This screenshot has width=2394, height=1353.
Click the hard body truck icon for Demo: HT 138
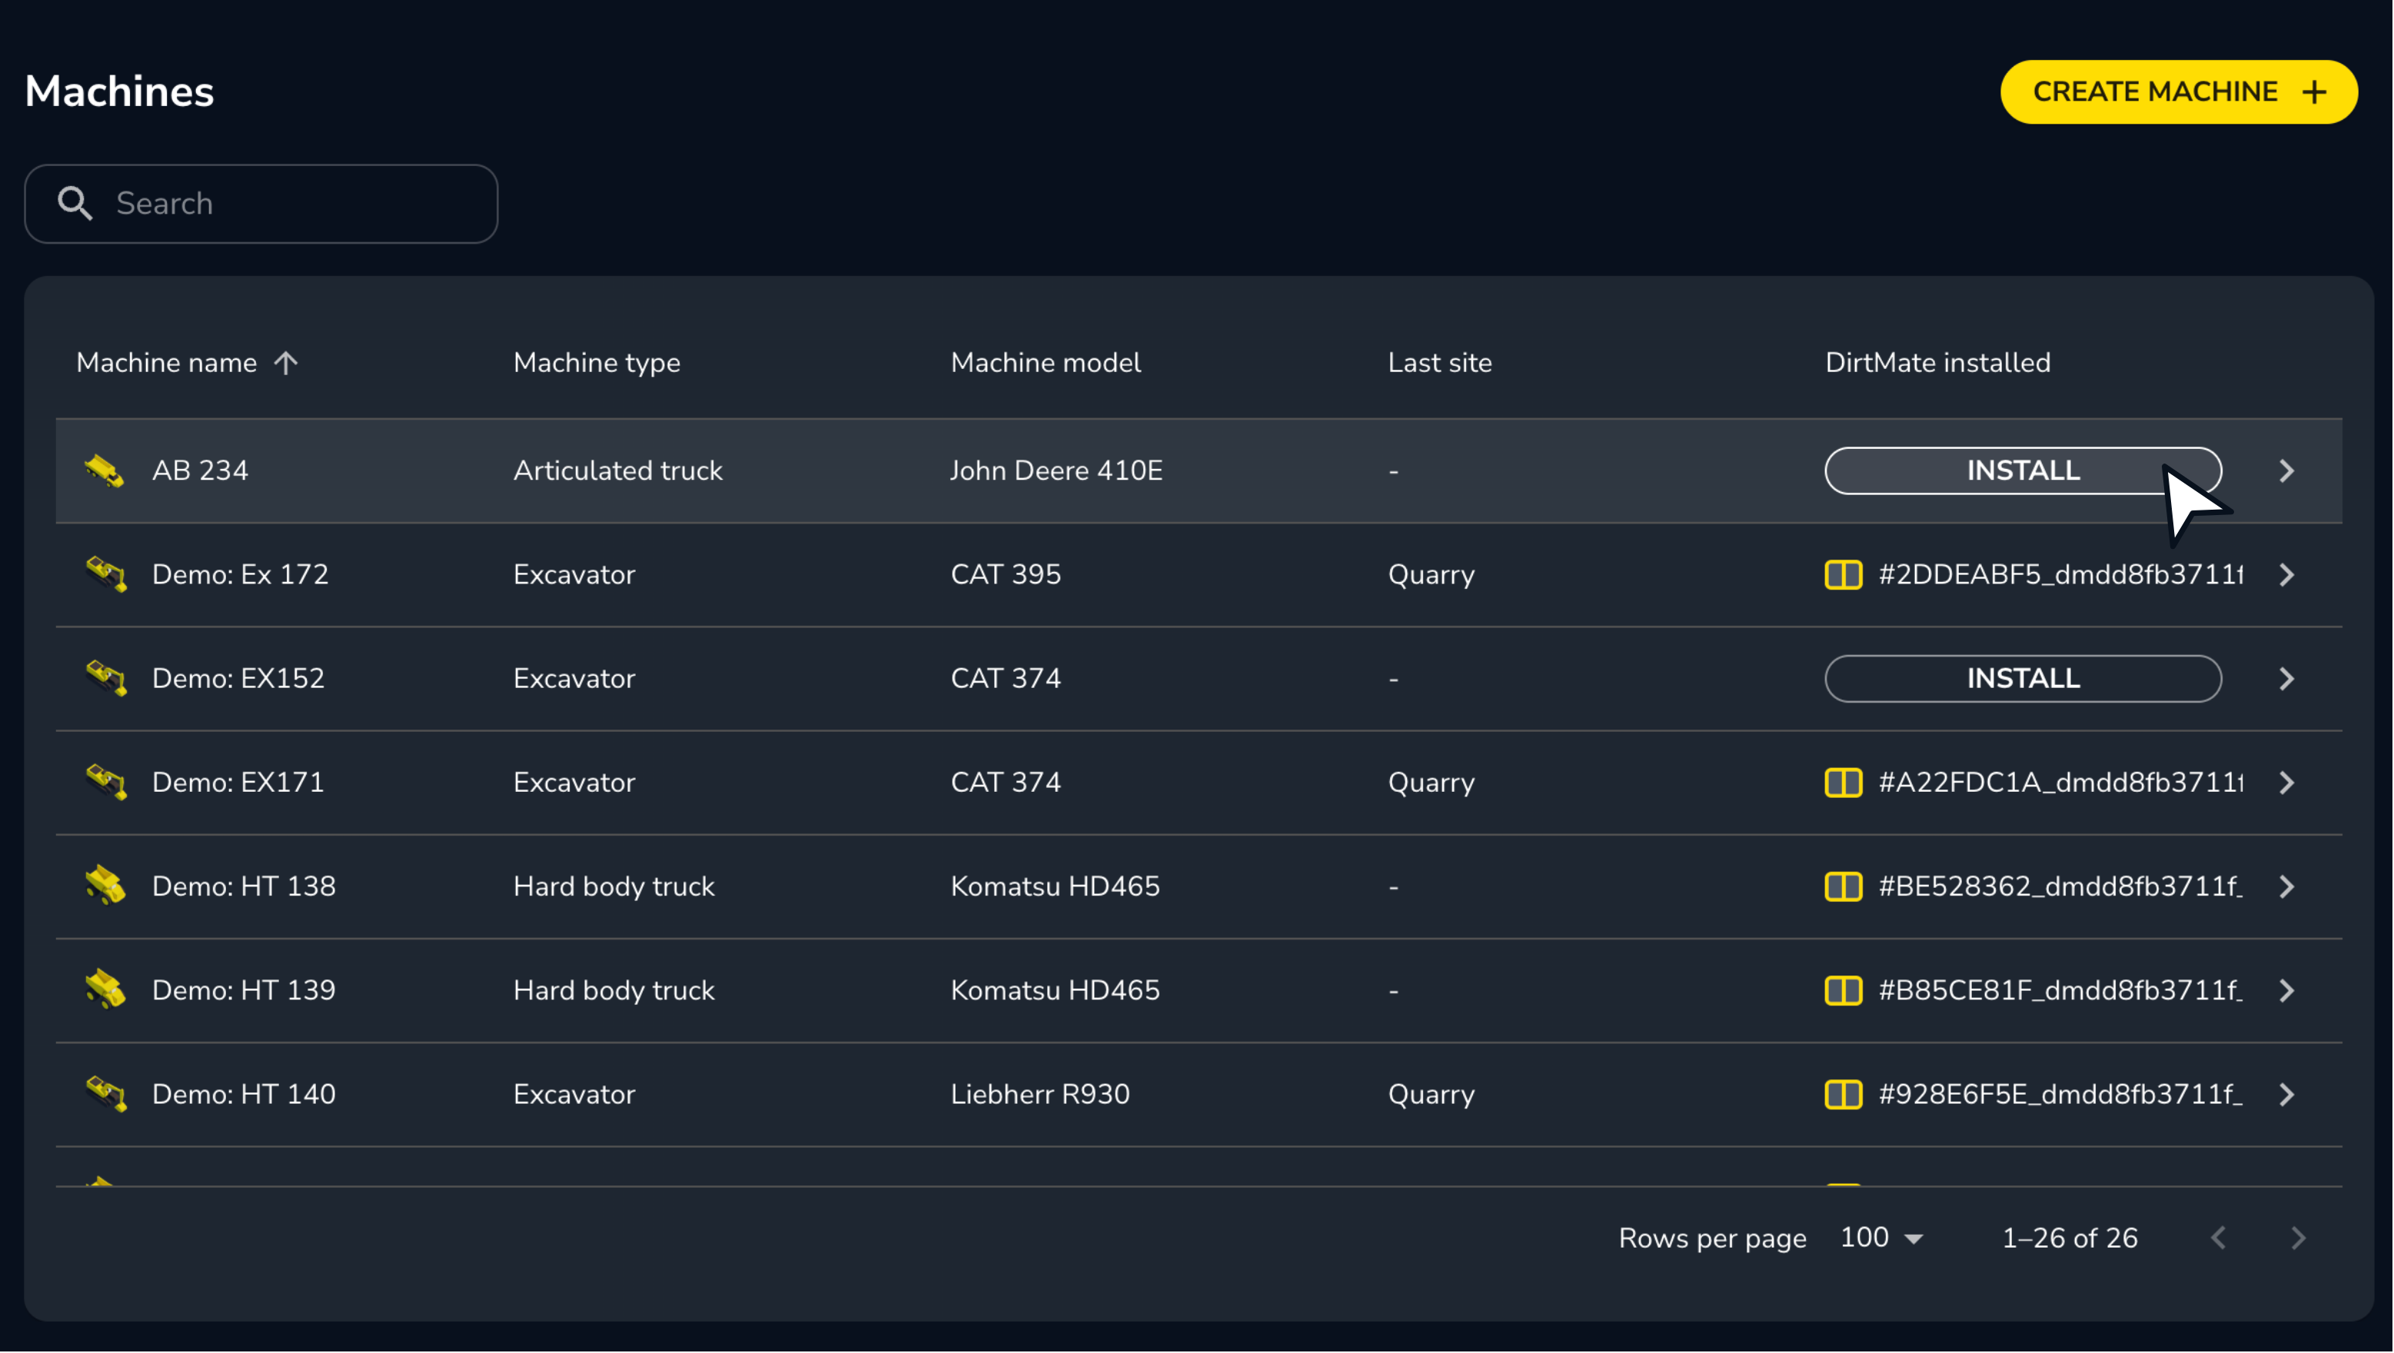[x=106, y=886]
